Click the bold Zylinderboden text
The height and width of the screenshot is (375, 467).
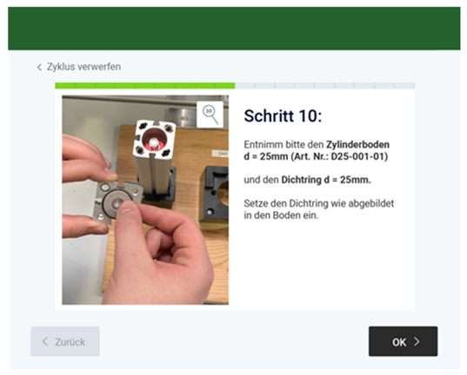click(x=357, y=144)
